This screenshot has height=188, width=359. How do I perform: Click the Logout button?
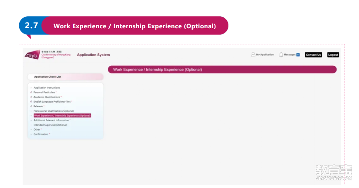333,55
